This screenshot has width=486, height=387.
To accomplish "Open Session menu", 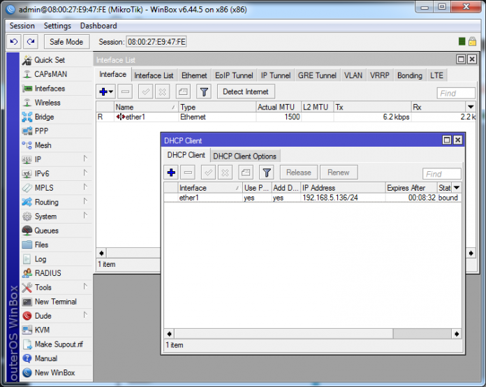I will click(x=22, y=26).
